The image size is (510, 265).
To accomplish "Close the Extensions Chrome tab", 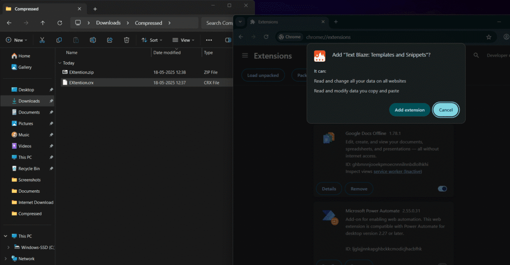I will click(x=323, y=22).
